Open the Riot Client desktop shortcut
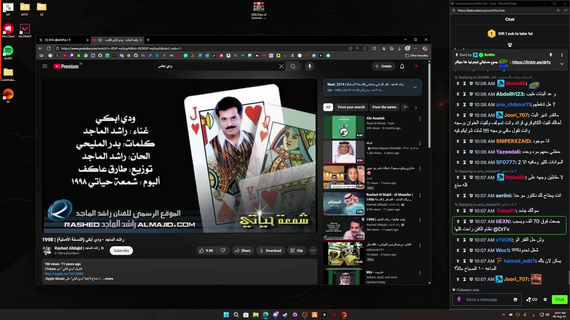570x320 pixels. (x=8, y=31)
